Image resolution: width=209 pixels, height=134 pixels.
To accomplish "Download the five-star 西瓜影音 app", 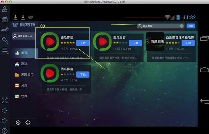I will (x=83, y=43).
